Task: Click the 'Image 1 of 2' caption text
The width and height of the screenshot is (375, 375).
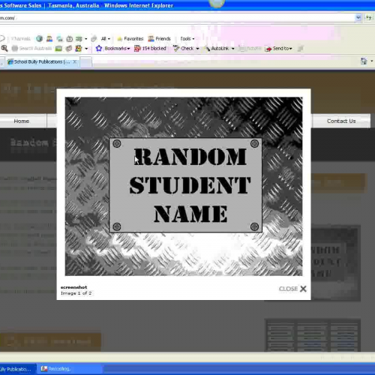Action: coord(76,293)
